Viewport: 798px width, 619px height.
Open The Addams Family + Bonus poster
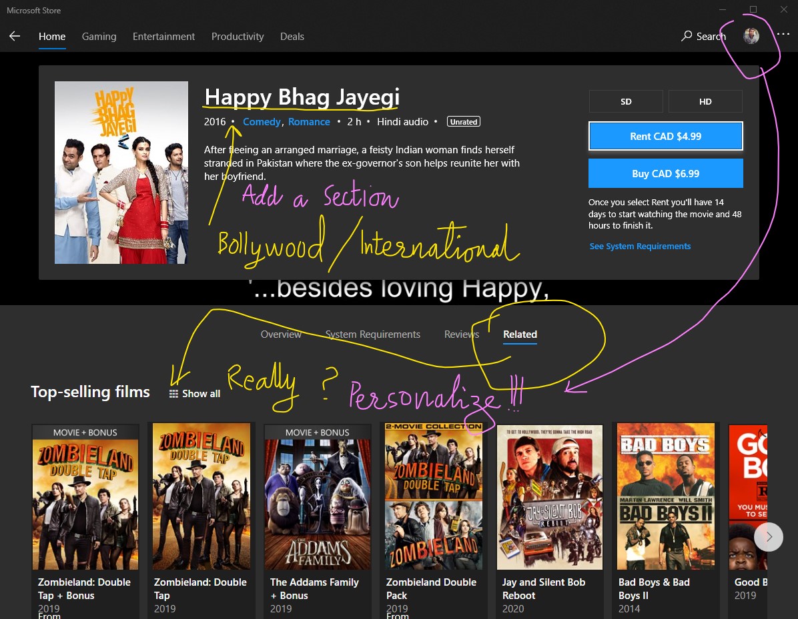point(318,497)
